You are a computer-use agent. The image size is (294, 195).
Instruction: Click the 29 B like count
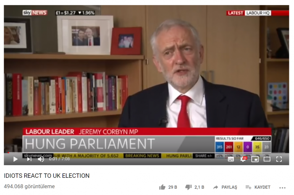(173, 187)
